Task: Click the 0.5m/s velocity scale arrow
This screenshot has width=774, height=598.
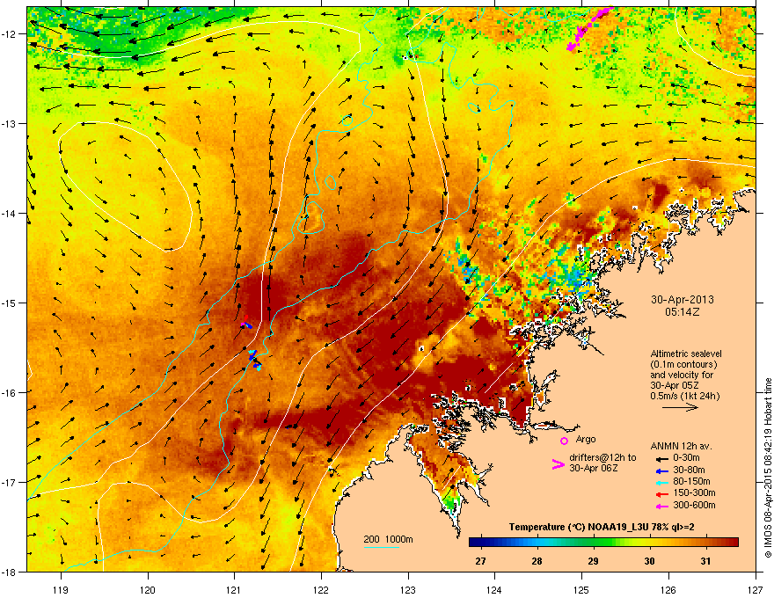Action: (680, 407)
